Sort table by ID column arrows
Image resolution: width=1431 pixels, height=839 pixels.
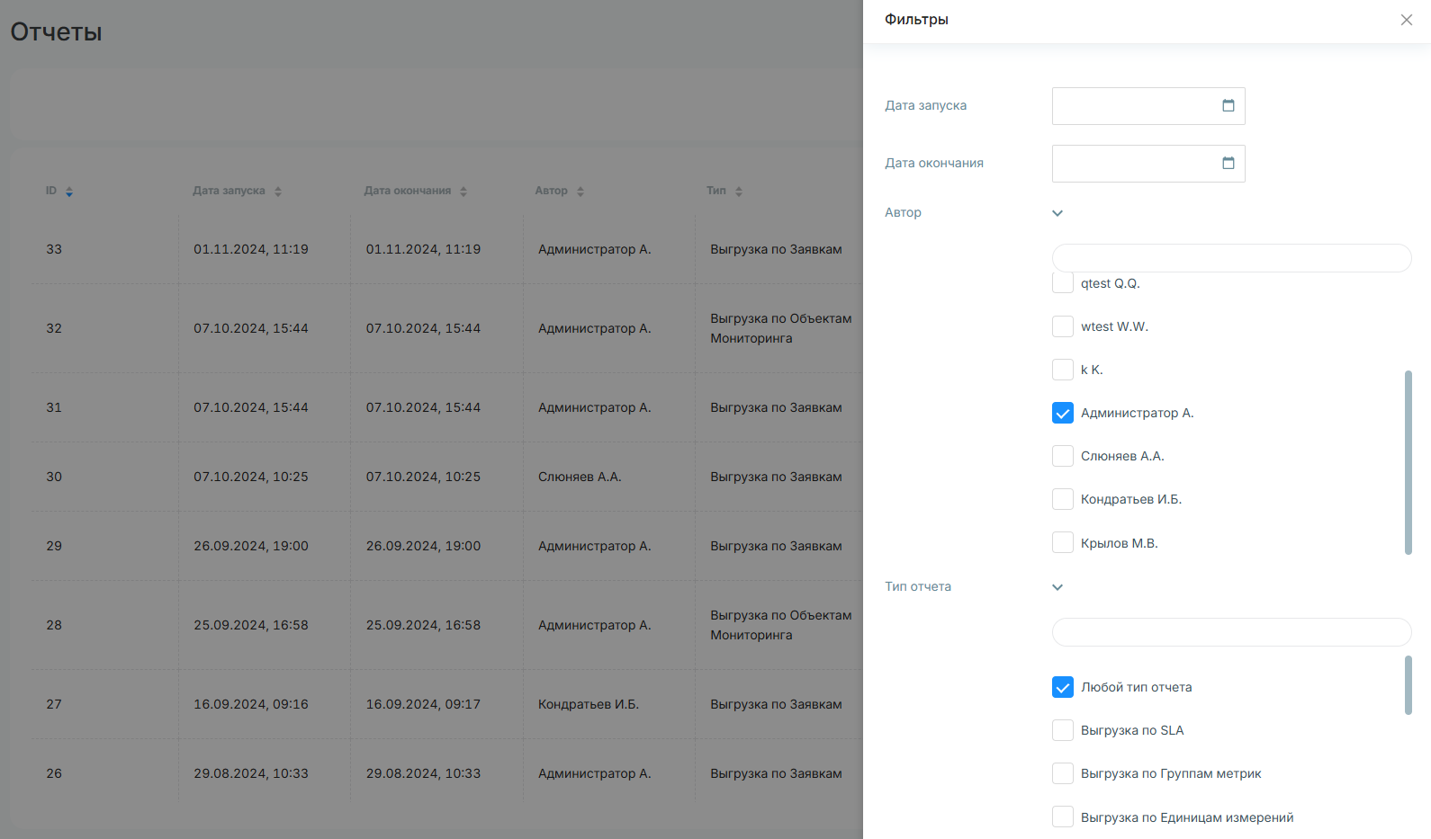point(69,192)
